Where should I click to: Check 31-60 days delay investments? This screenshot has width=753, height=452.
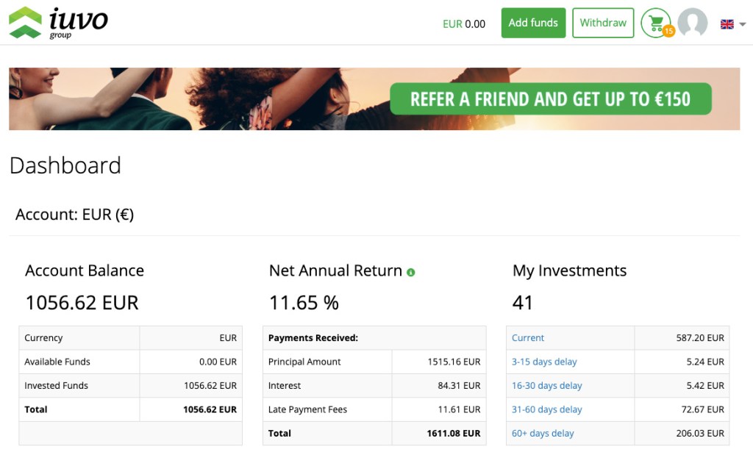[x=548, y=409]
